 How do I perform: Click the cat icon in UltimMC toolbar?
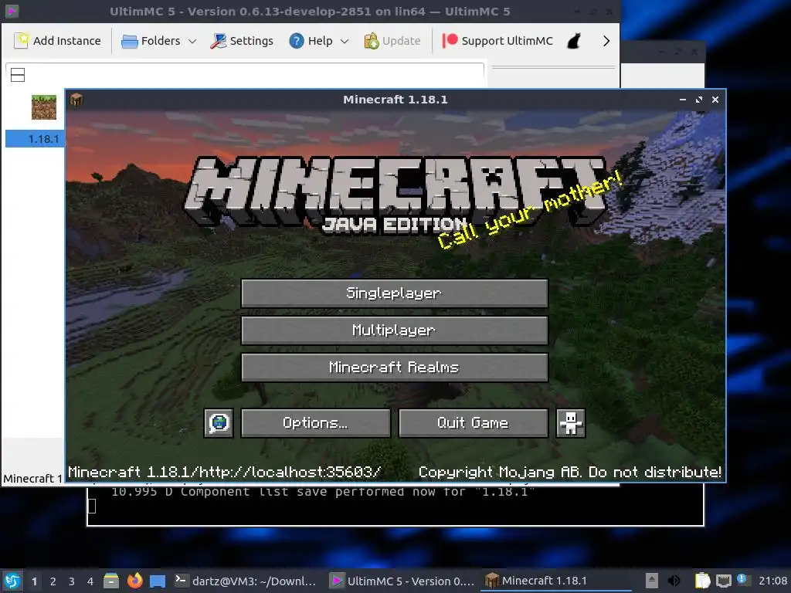click(x=574, y=41)
